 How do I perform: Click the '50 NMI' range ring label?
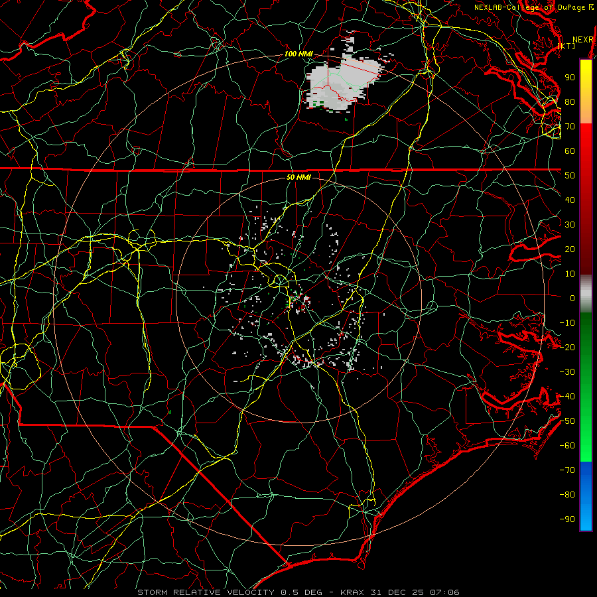click(298, 177)
